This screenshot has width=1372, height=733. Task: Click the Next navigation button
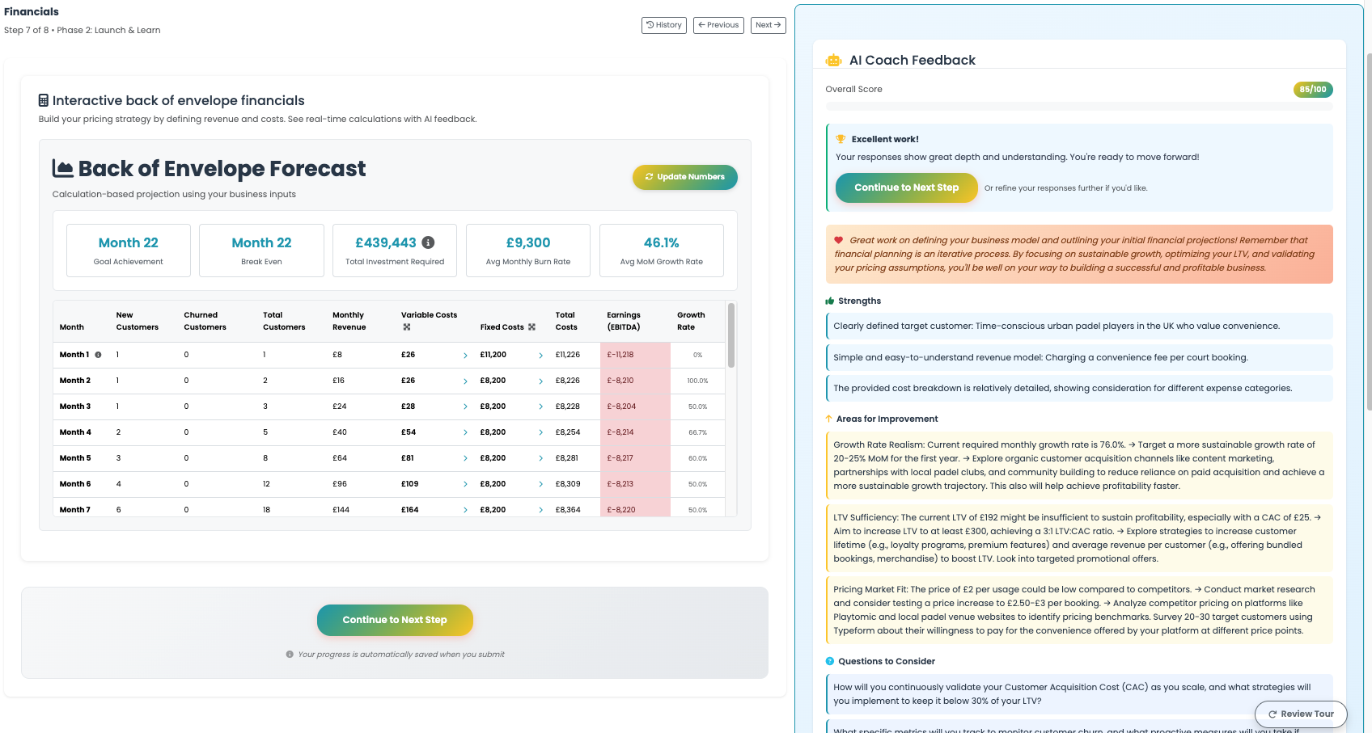767,25
